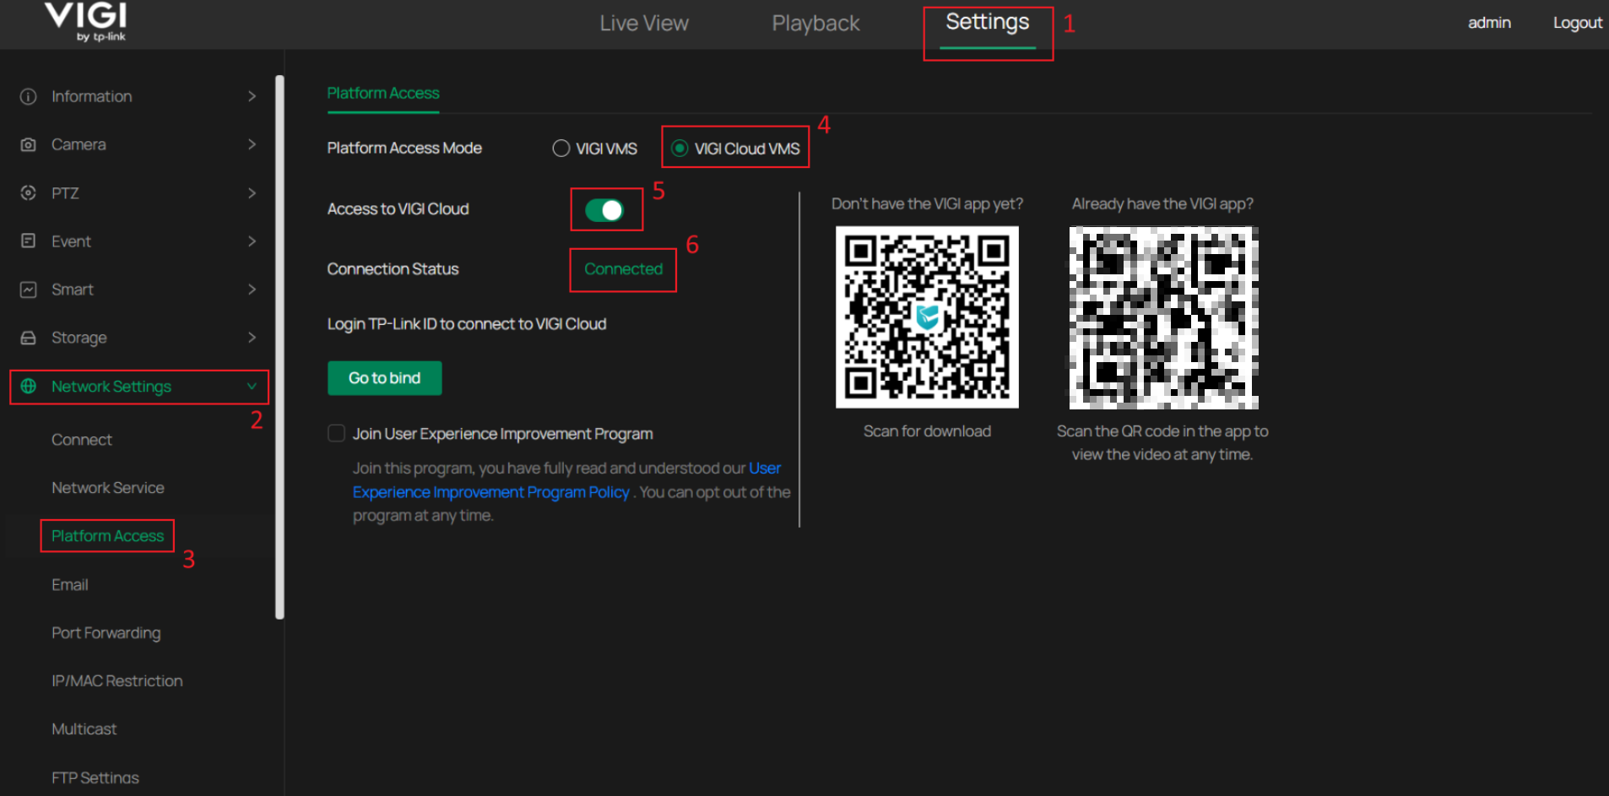Click 'Already have the VIGI app?' text
Image resolution: width=1609 pixels, height=796 pixels.
[x=1162, y=204]
